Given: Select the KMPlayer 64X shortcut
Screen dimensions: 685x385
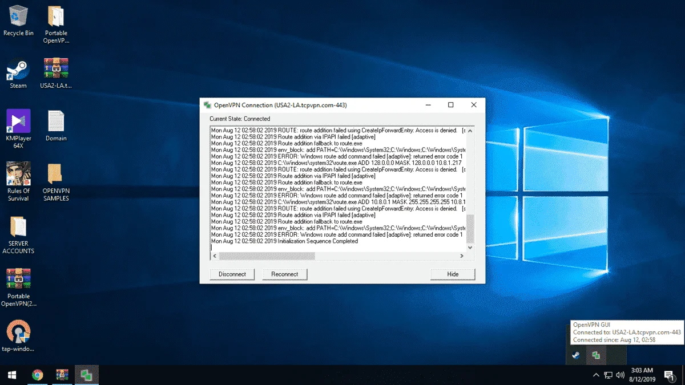Looking at the screenshot, I should click(18, 129).
